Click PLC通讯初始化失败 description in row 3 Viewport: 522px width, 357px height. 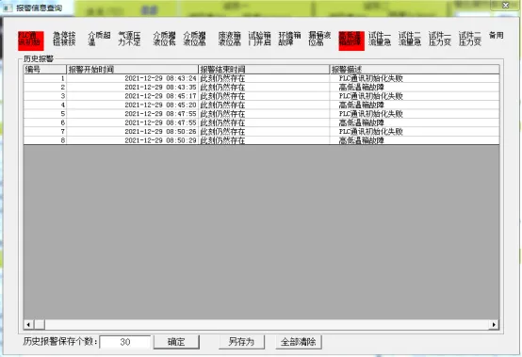point(371,96)
